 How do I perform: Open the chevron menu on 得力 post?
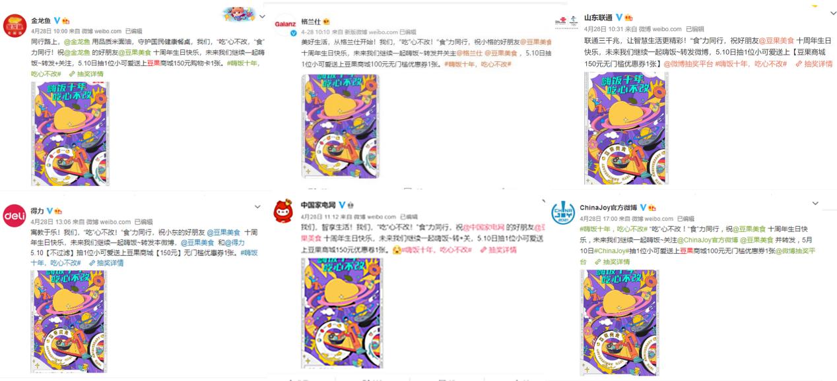257,207
